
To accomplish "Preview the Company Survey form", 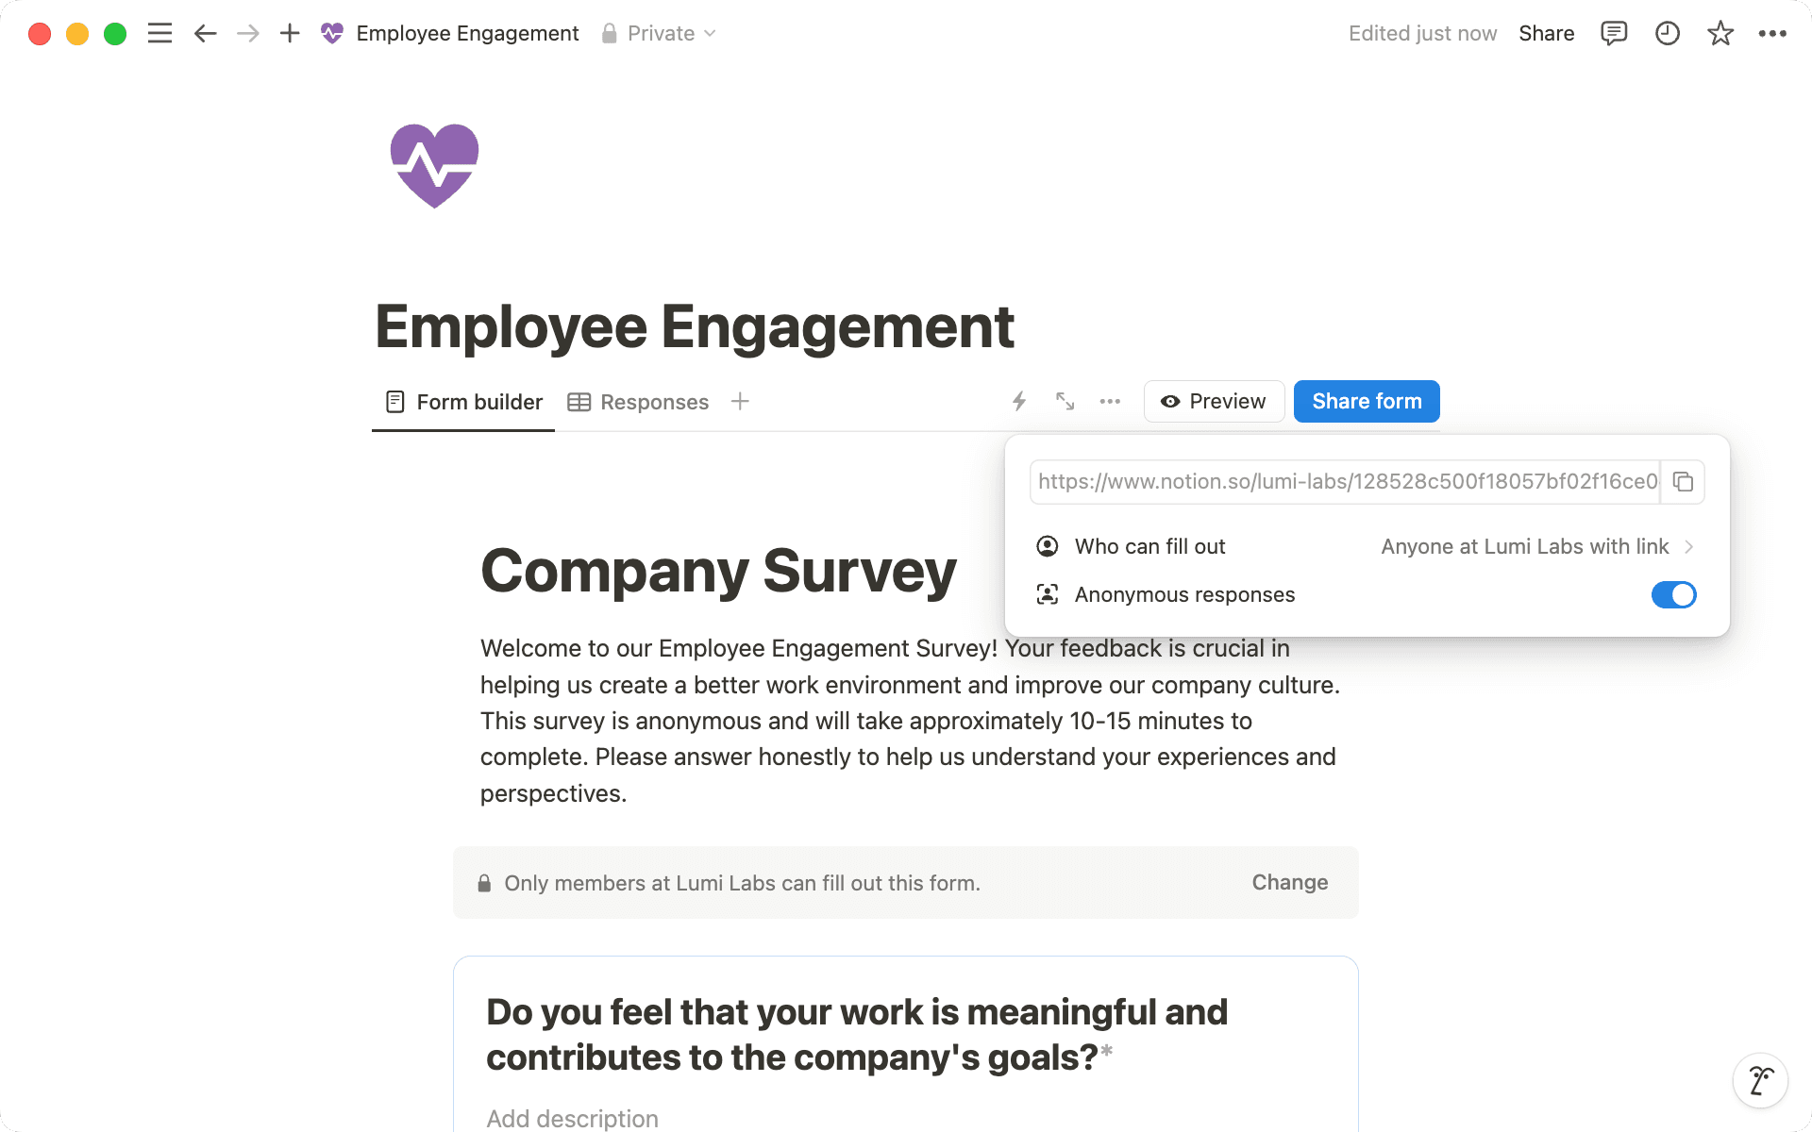I will [x=1214, y=401].
